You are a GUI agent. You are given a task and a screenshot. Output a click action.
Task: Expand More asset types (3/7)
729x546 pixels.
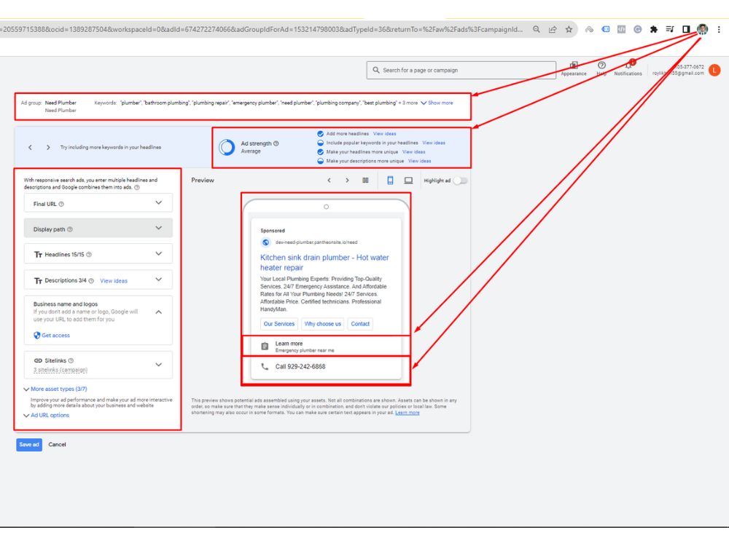(55, 389)
